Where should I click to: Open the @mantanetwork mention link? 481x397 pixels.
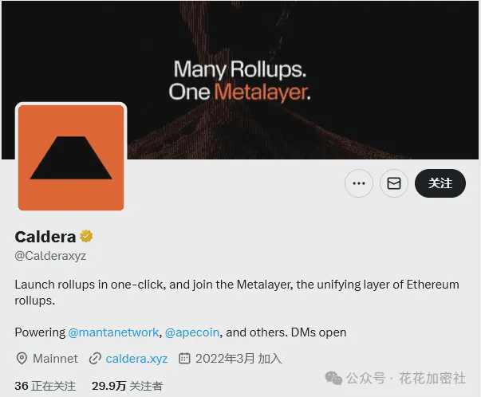(113, 332)
